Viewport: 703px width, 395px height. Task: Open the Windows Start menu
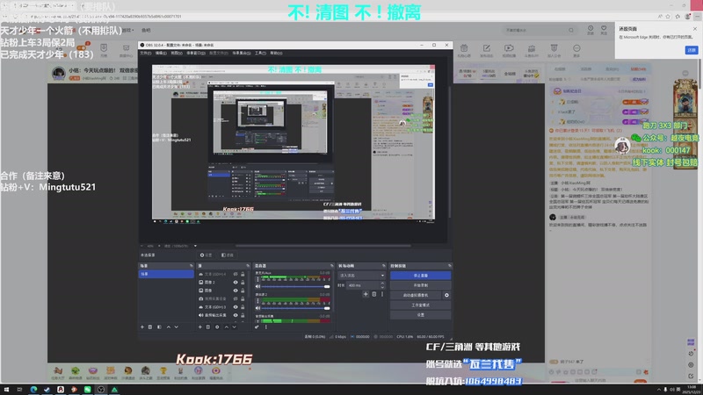[6, 390]
